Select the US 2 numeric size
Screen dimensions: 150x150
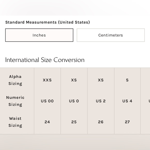[101, 101]
